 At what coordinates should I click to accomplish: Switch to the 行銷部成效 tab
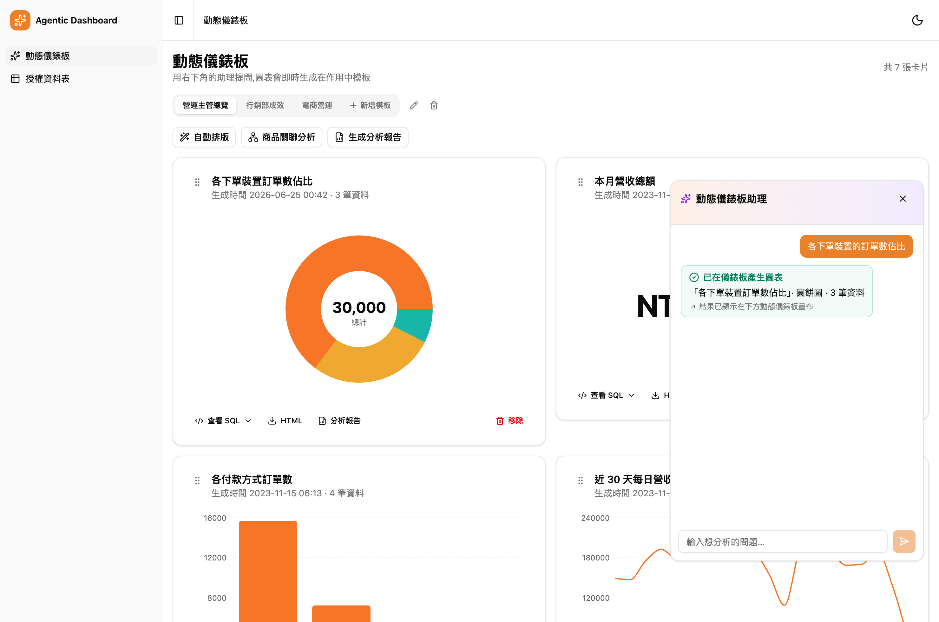tap(265, 105)
